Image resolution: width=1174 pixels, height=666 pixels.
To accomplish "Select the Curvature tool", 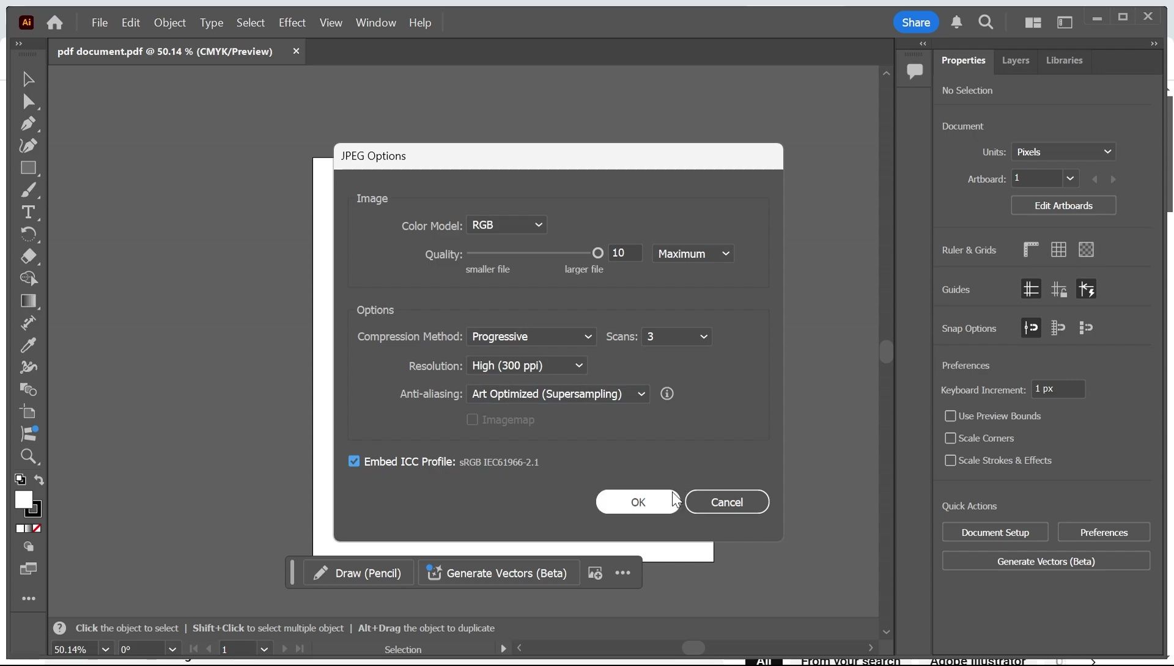I will pos(28,145).
